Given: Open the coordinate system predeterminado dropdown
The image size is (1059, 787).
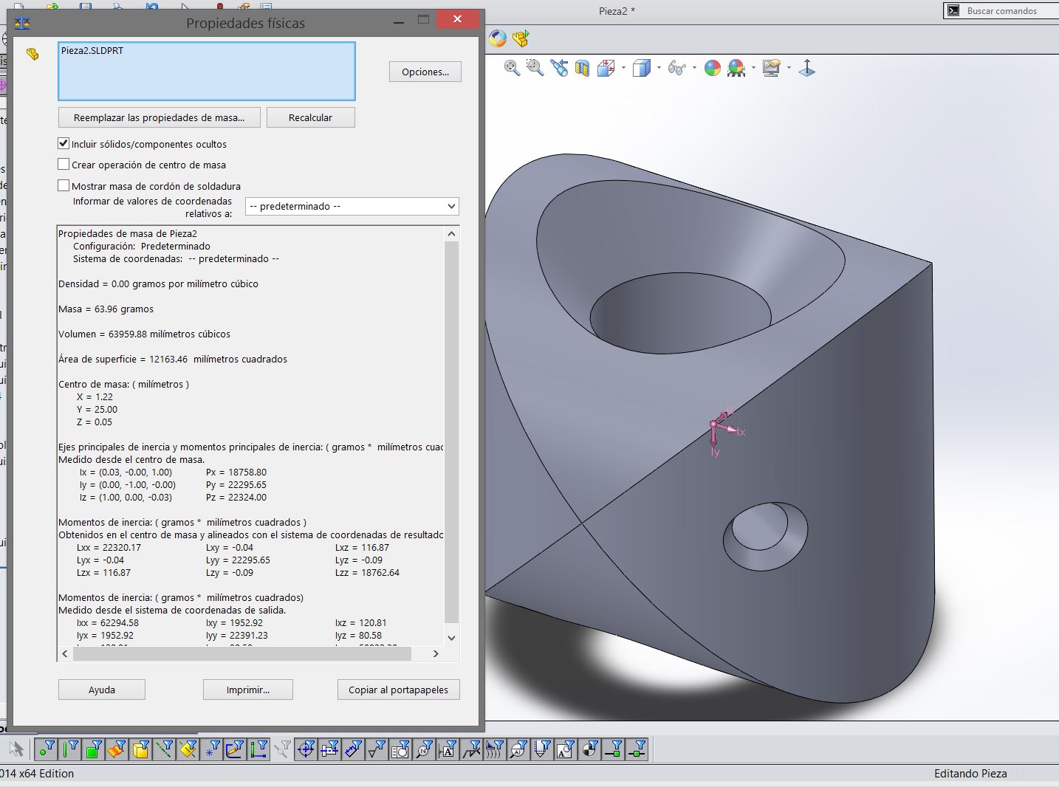Looking at the screenshot, I should tap(352, 206).
